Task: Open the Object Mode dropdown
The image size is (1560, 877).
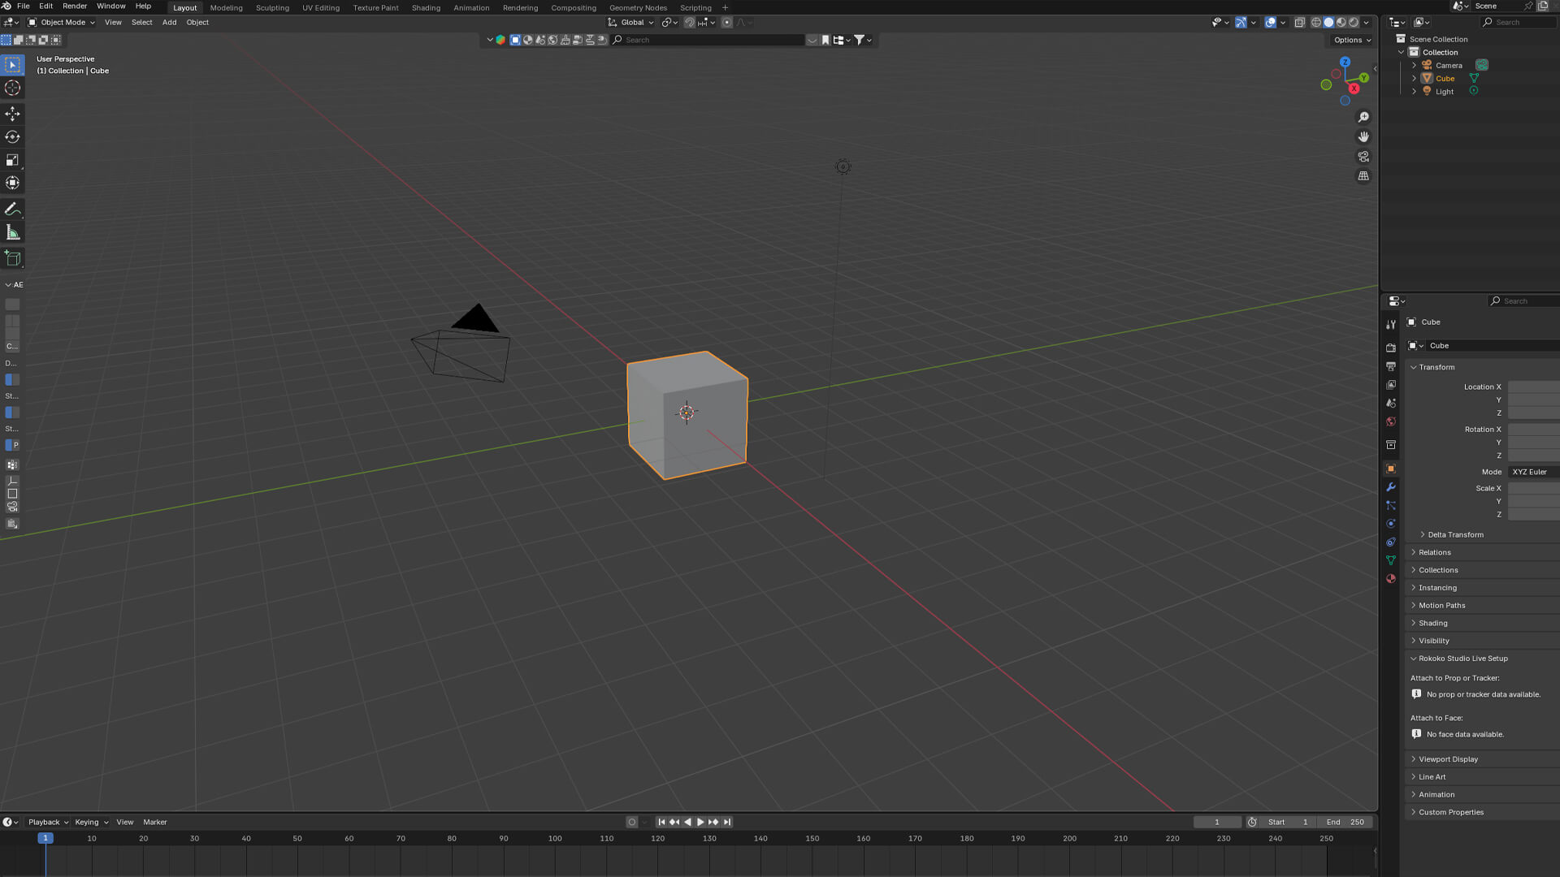Action: [62, 23]
